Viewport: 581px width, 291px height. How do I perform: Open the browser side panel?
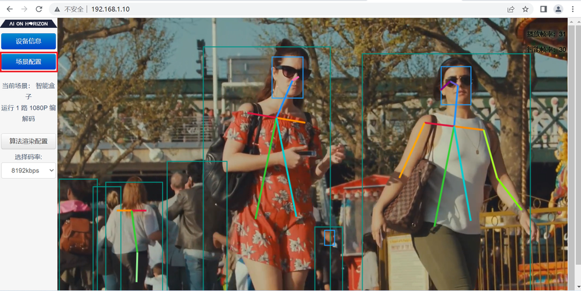[x=543, y=9]
